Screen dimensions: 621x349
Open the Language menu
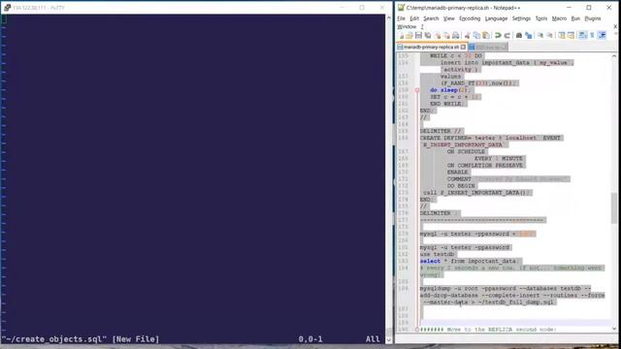[496, 18]
